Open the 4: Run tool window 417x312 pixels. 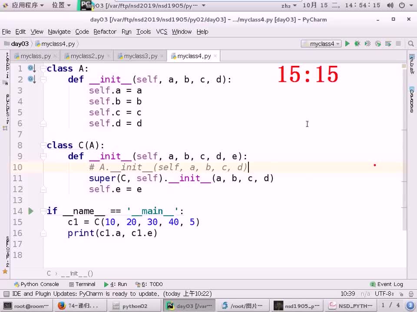tap(116, 284)
